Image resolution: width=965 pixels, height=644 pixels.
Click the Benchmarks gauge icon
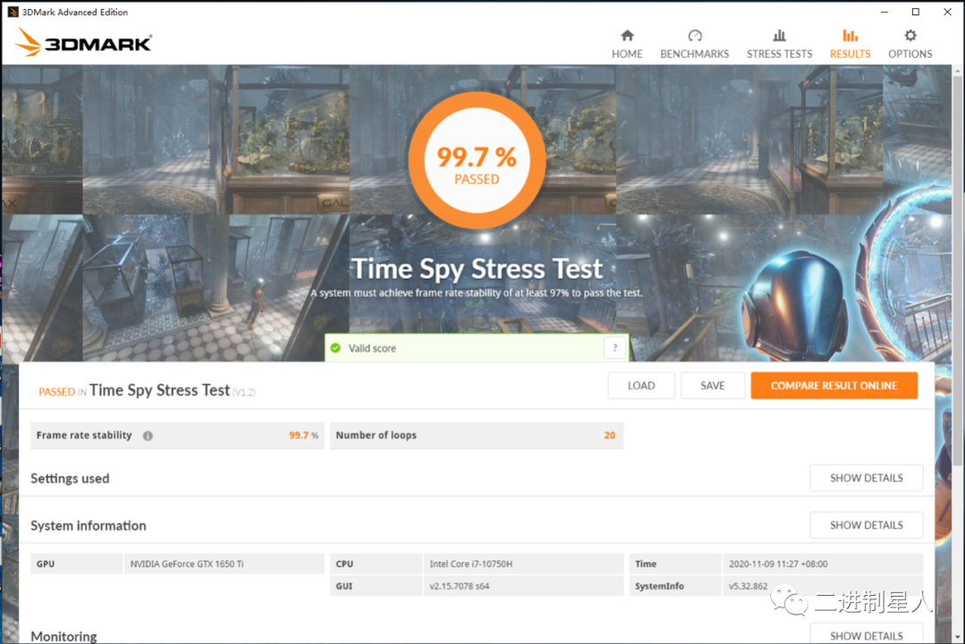695,36
